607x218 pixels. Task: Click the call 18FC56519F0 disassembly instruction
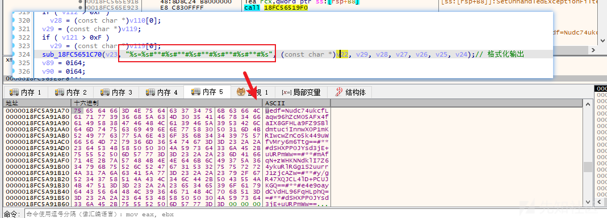(276, 8)
